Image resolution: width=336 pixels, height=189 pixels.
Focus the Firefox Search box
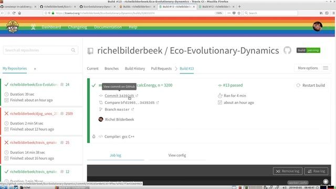tap(270, 13)
